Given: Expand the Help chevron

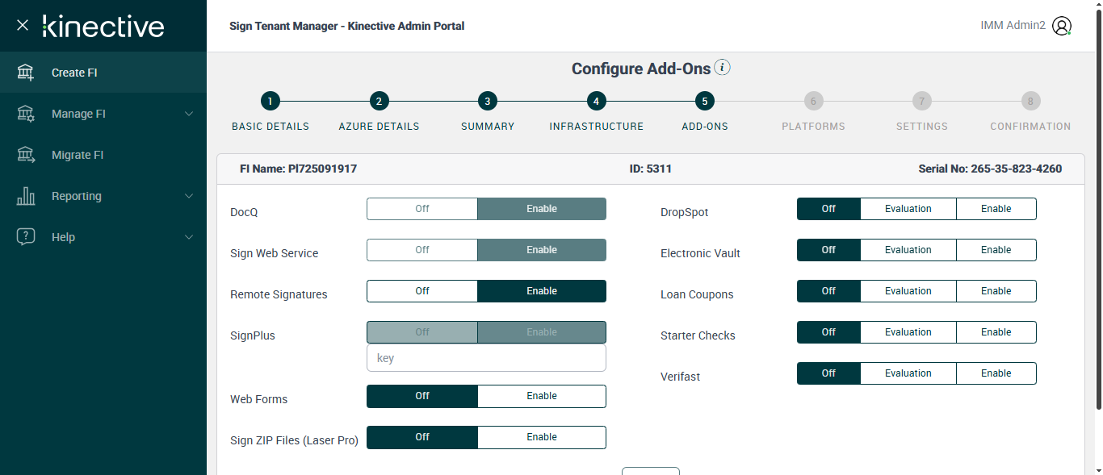Looking at the screenshot, I should [x=189, y=237].
